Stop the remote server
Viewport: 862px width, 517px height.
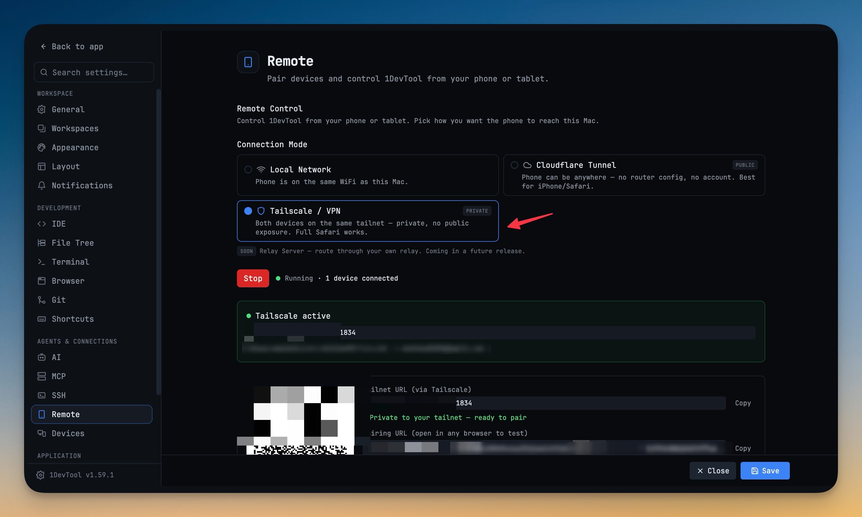coord(253,278)
